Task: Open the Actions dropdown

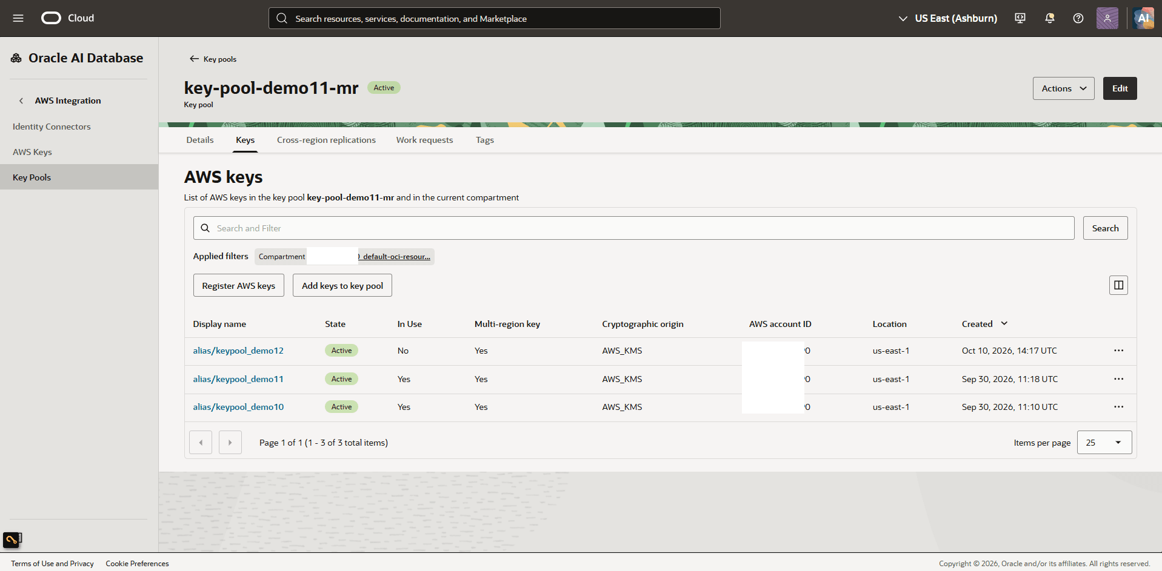Action: pyautogui.click(x=1063, y=88)
